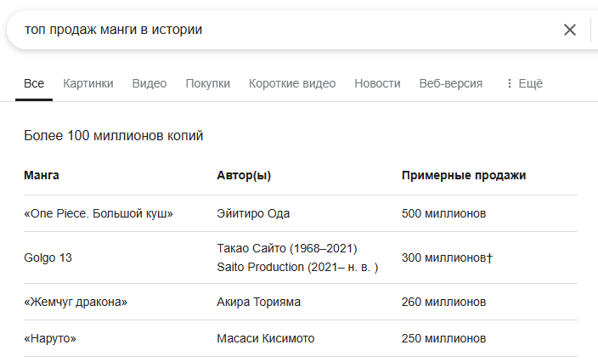Select «One Piece. Большой куш» cell
This screenshot has height=362, width=598.
[99, 213]
